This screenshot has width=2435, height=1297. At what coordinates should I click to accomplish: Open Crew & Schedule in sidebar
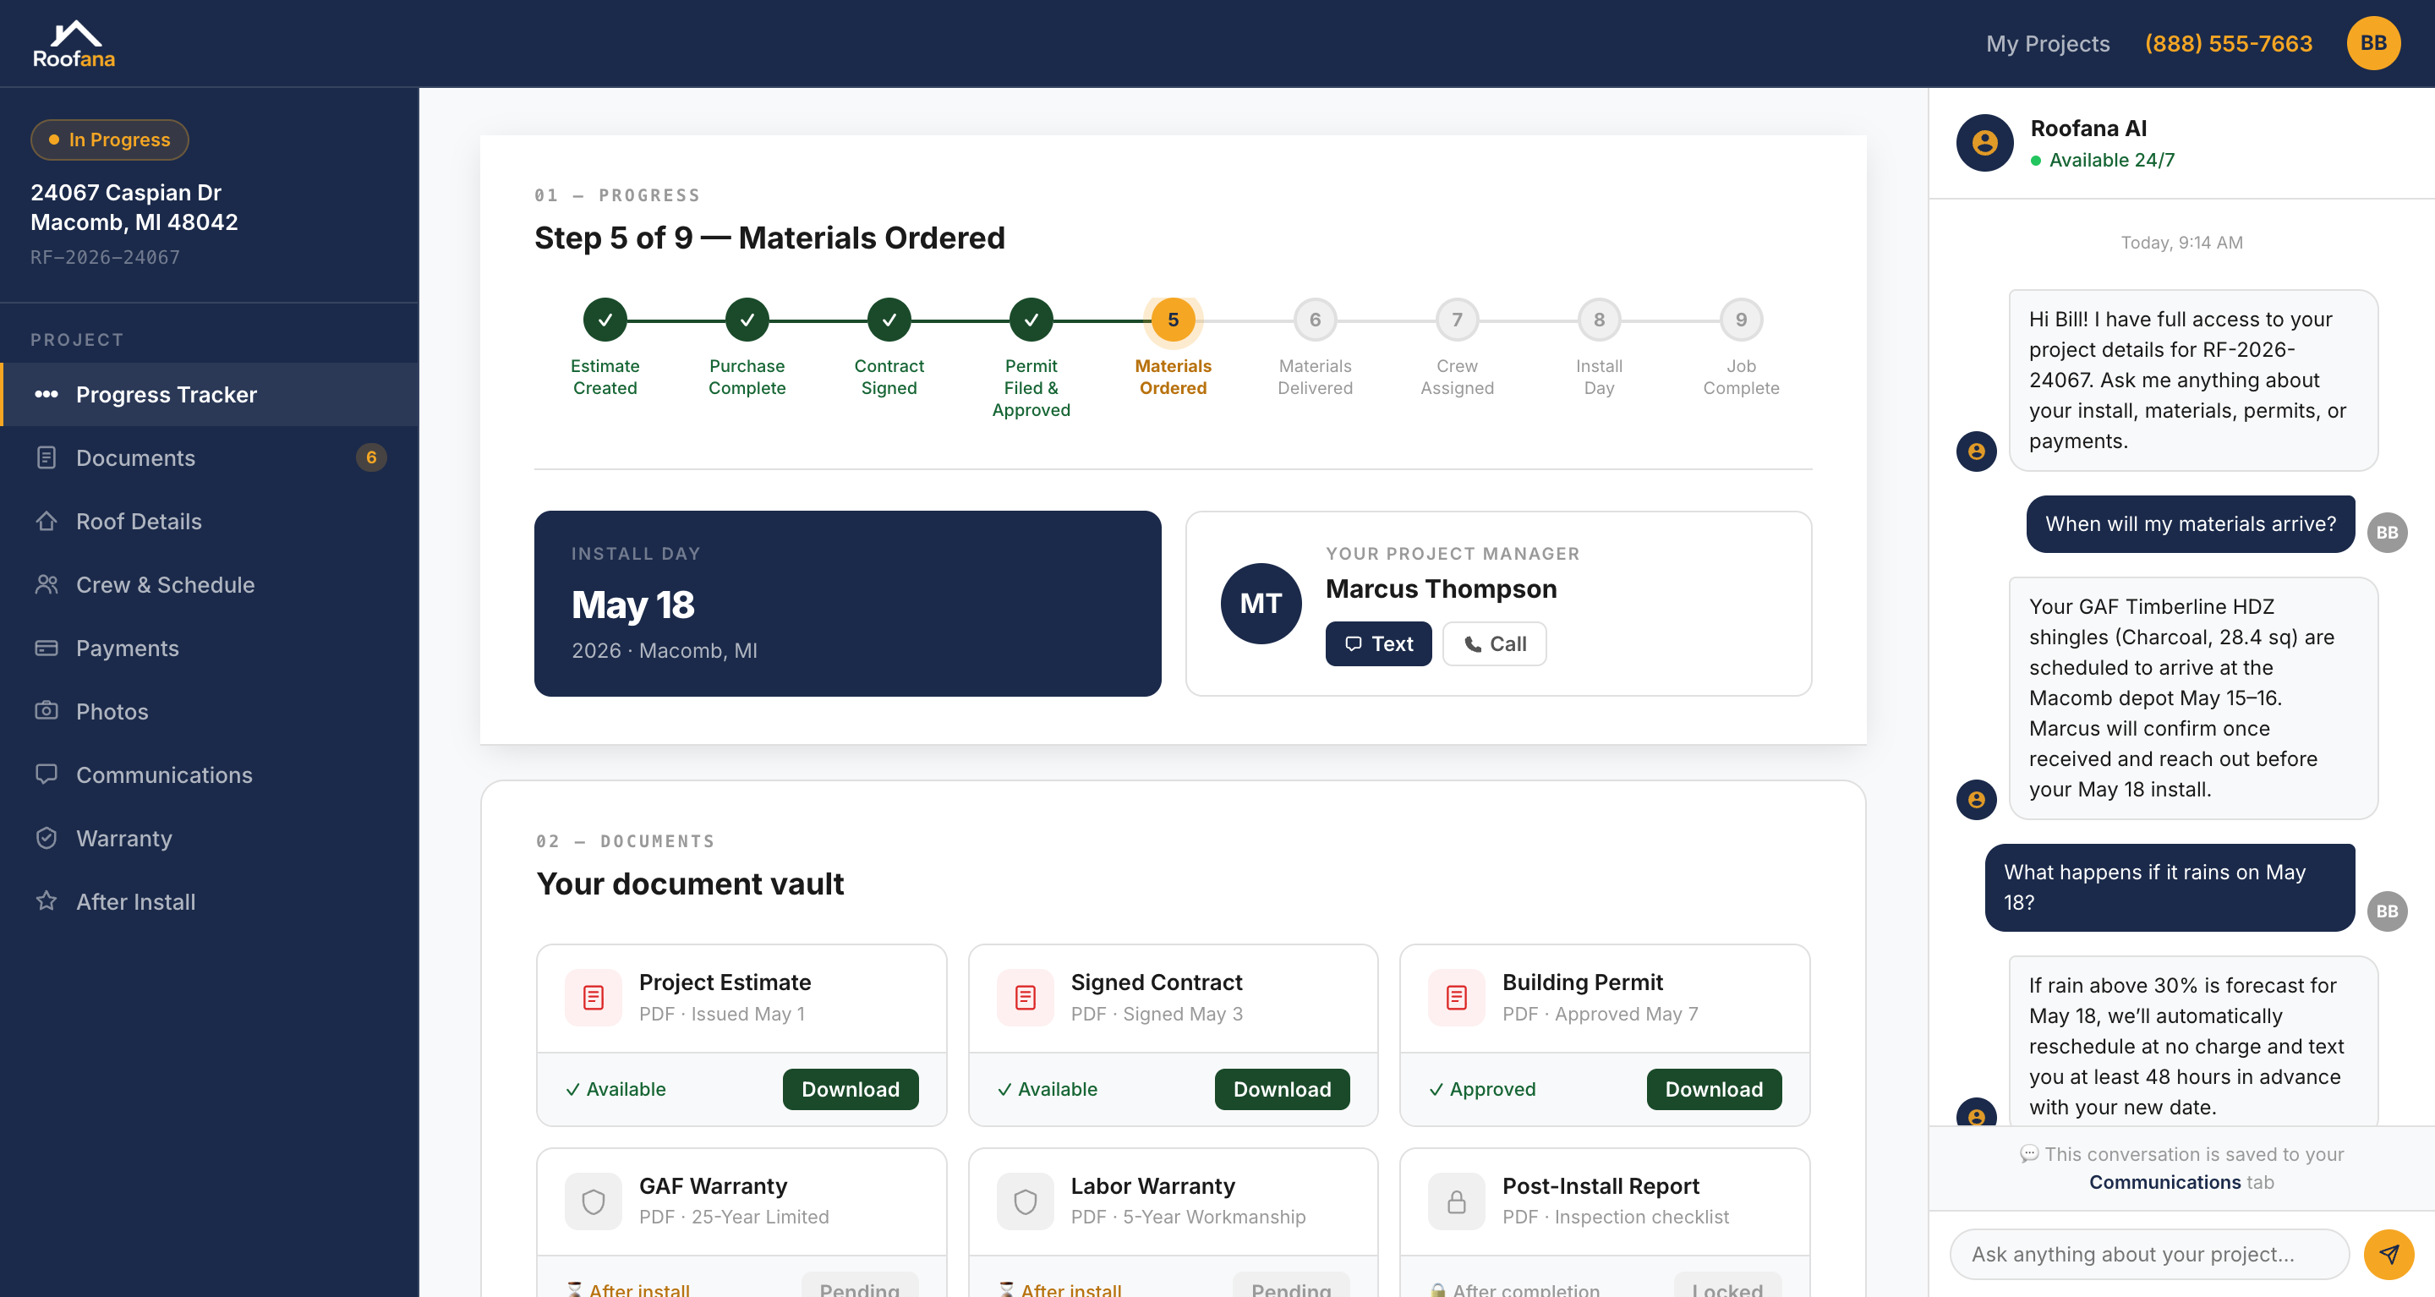tap(209, 584)
